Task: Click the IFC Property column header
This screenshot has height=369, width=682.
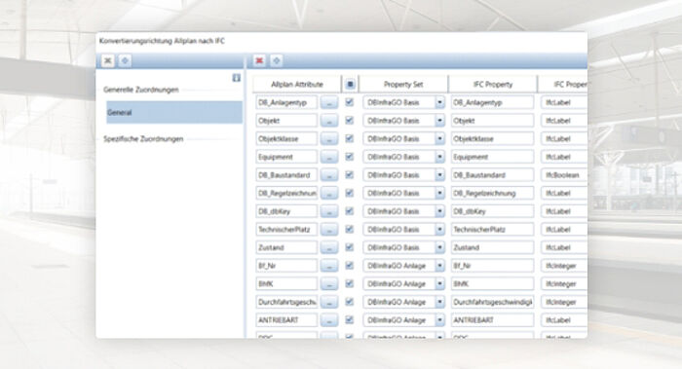Action: coord(493,85)
